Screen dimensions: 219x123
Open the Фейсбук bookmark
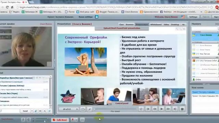tap(166, 12)
